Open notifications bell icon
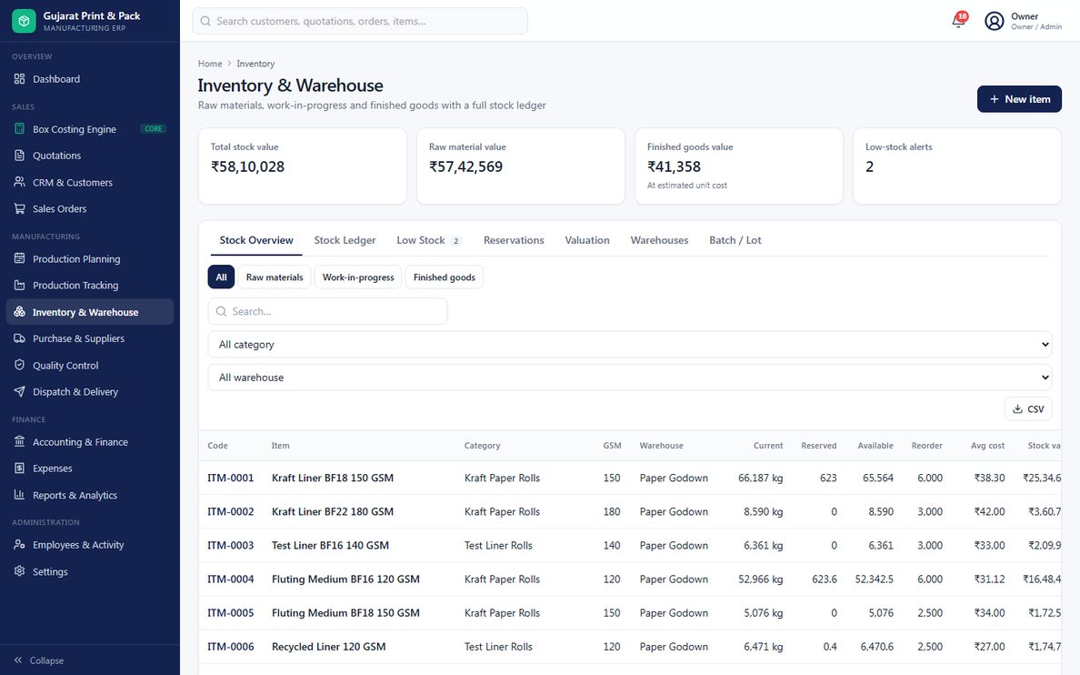 (958, 21)
